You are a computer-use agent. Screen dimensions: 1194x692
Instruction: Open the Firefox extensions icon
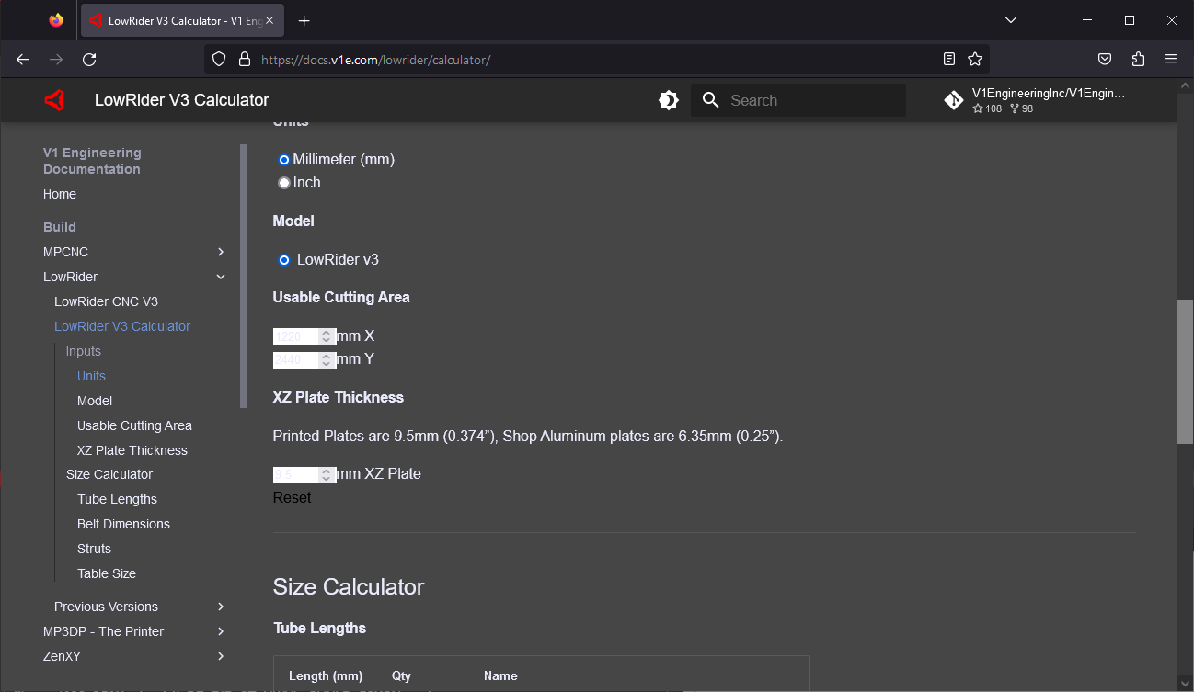(x=1138, y=58)
